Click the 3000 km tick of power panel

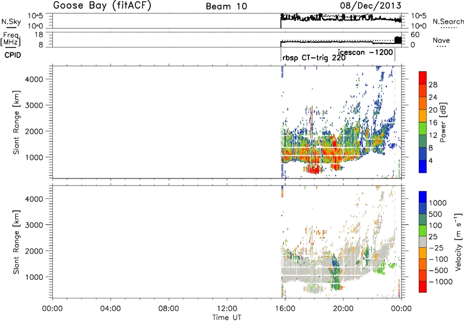(34, 105)
